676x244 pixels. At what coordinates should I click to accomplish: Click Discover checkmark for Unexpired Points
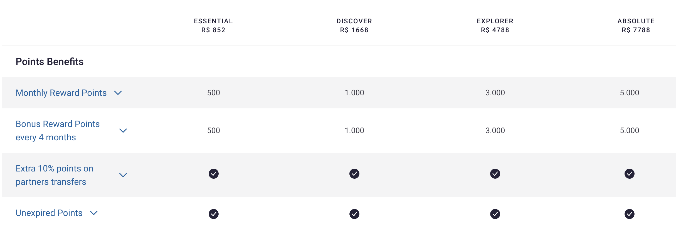point(354,214)
